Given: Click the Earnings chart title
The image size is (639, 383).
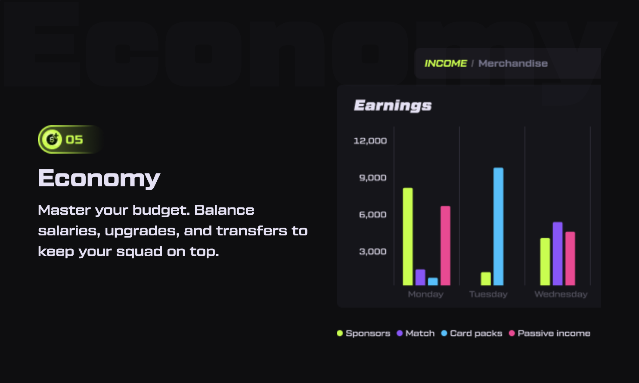Looking at the screenshot, I should (392, 105).
